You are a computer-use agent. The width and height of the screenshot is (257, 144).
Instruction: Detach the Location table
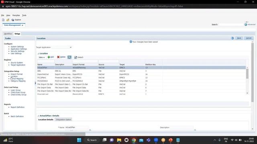[x=79, y=57]
